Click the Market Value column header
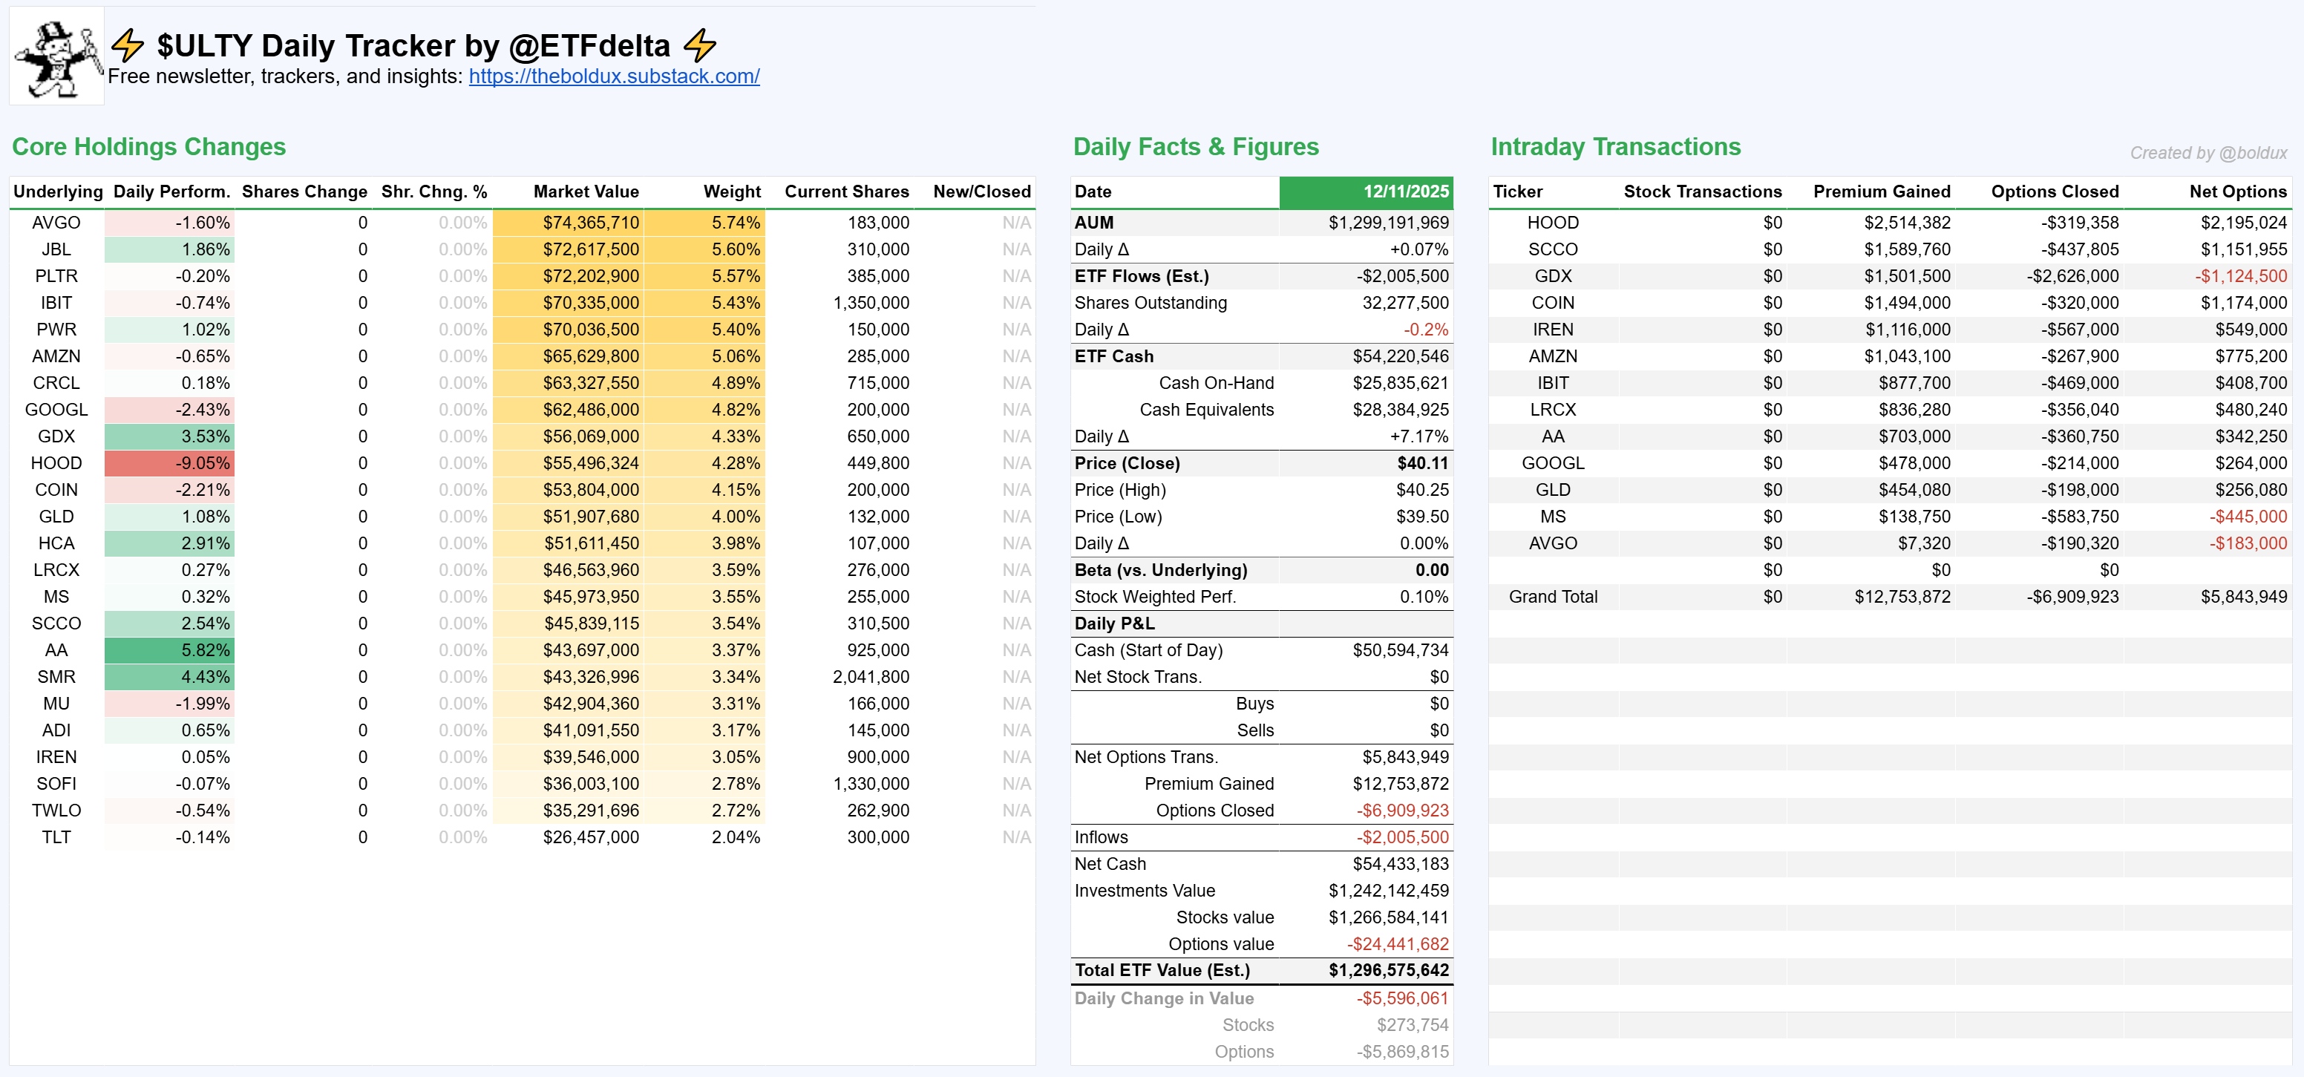 click(586, 191)
